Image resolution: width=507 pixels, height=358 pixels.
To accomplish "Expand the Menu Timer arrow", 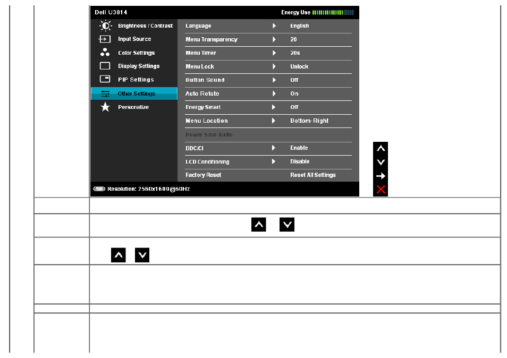I will point(274,53).
